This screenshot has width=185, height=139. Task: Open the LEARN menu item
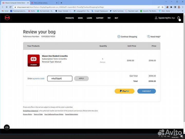[x=89, y=18]
